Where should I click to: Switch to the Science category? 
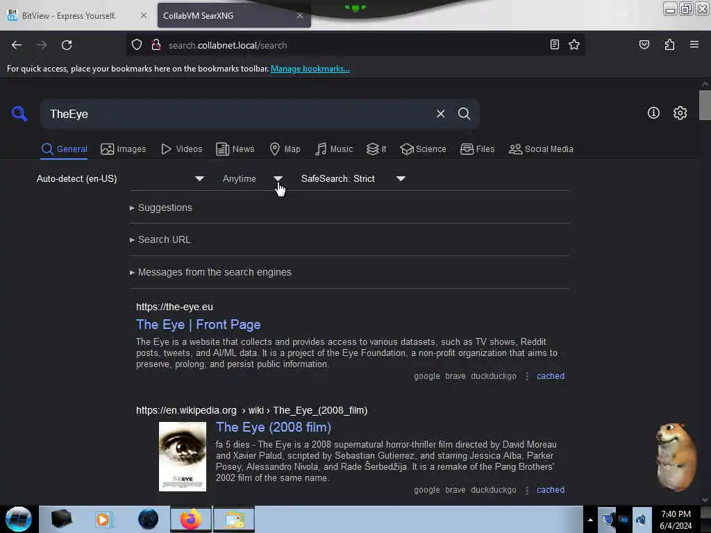423,149
